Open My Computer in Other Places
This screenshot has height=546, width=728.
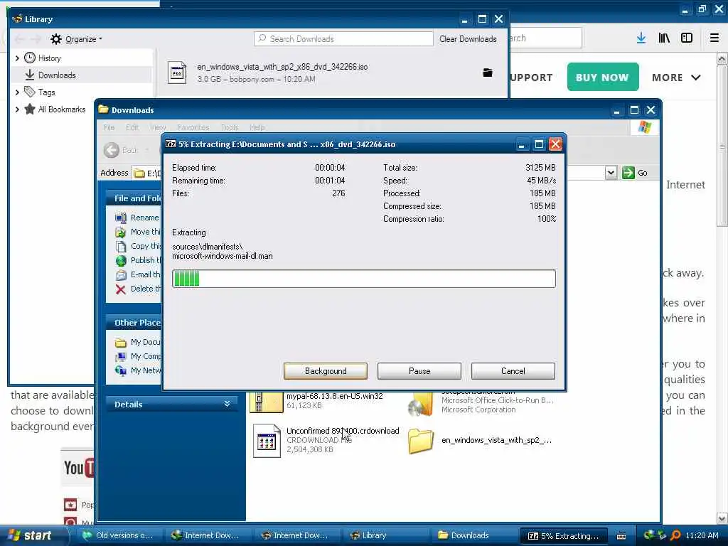coord(138,357)
